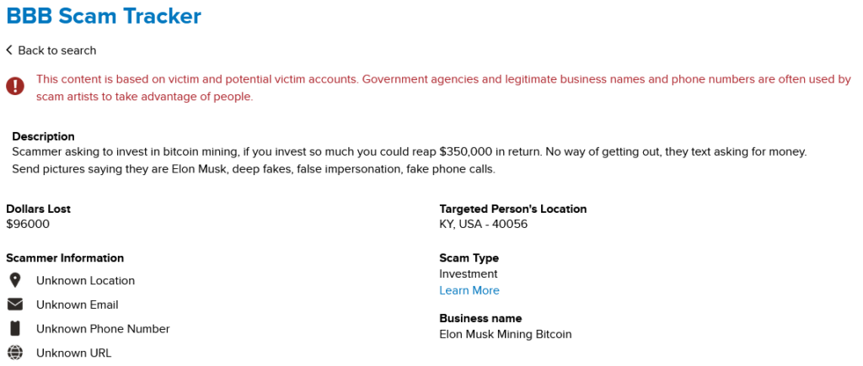Click the BBB Scam Tracker heading
The image size is (863, 366).
[x=104, y=15]
